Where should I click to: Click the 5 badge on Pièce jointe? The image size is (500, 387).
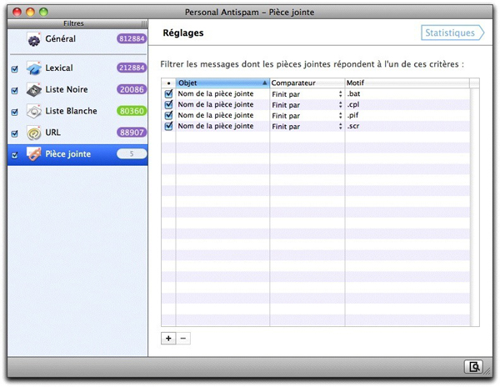tap(132, 154)
